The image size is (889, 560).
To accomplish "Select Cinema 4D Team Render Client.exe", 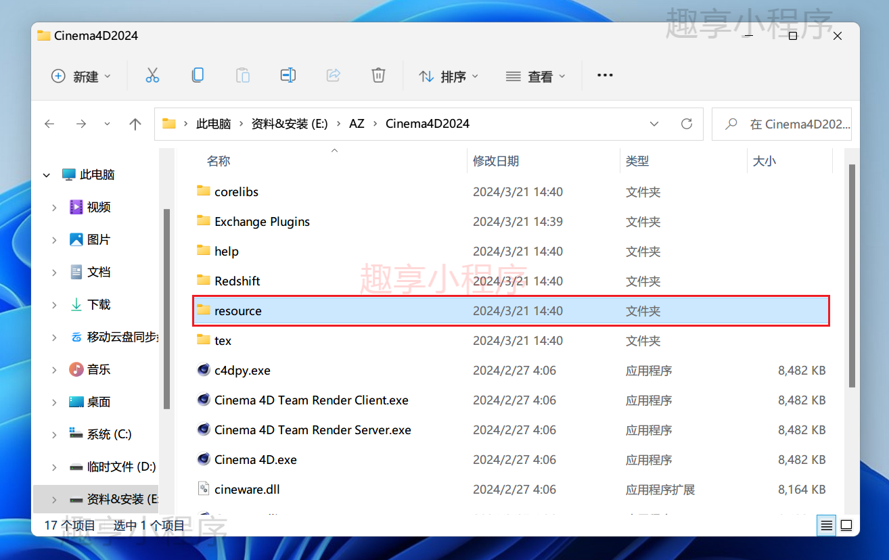I will (x=511, y=400).
